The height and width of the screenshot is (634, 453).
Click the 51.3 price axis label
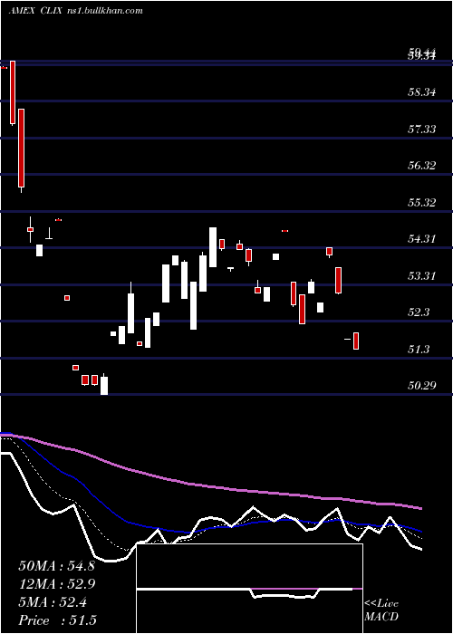tap(419, 350)
